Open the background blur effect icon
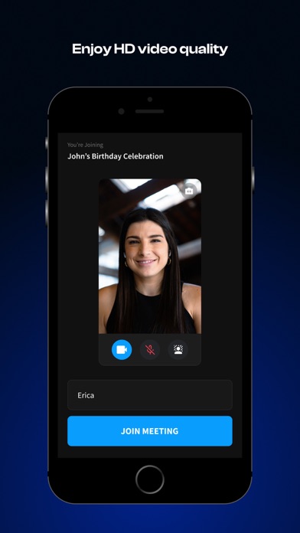Viewport: 300px width, 533px height. pyautogui.click(x=178, y=349)
